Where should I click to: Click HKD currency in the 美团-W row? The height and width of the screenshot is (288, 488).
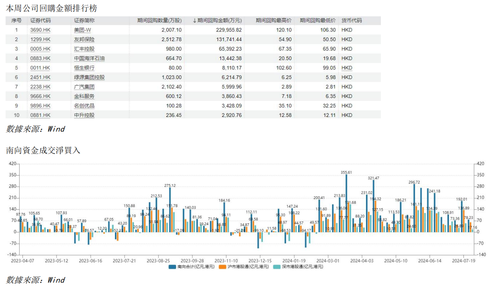tap(347, 30)
